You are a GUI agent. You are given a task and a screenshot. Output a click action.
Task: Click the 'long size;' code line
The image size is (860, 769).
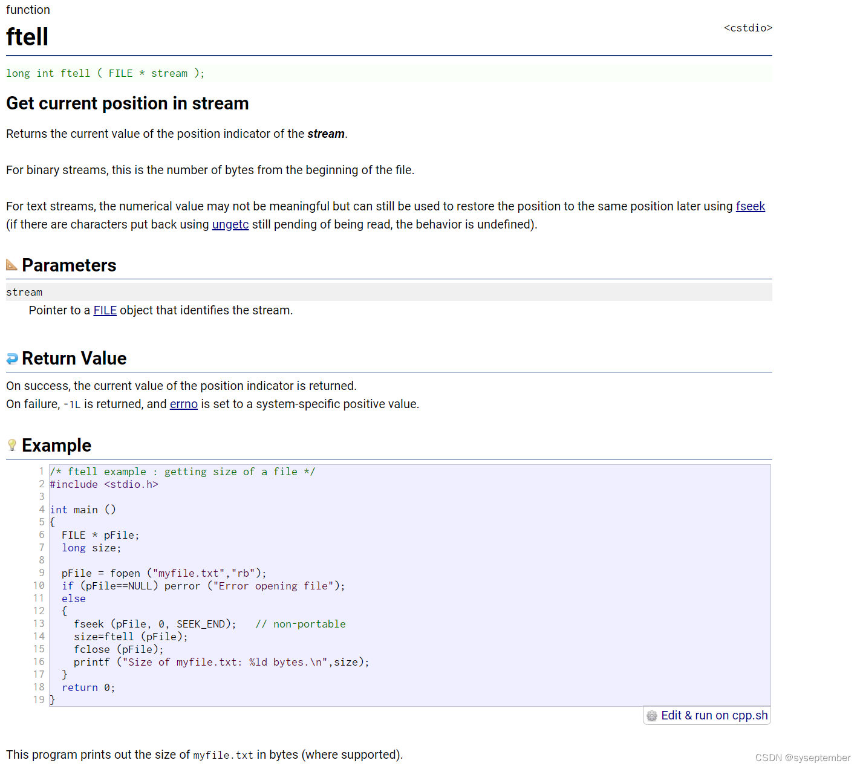click(91, 548)
